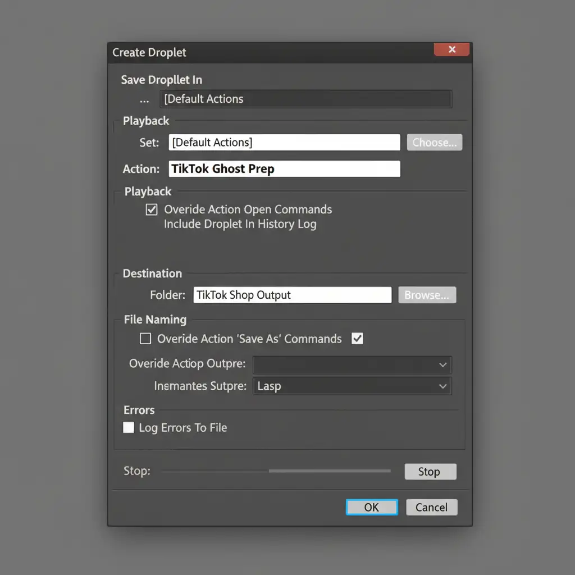Image resolution: width=575 pixels, height=575 pixels.
Task: Click the Save Droplet In path field
Action: [305, 99]
